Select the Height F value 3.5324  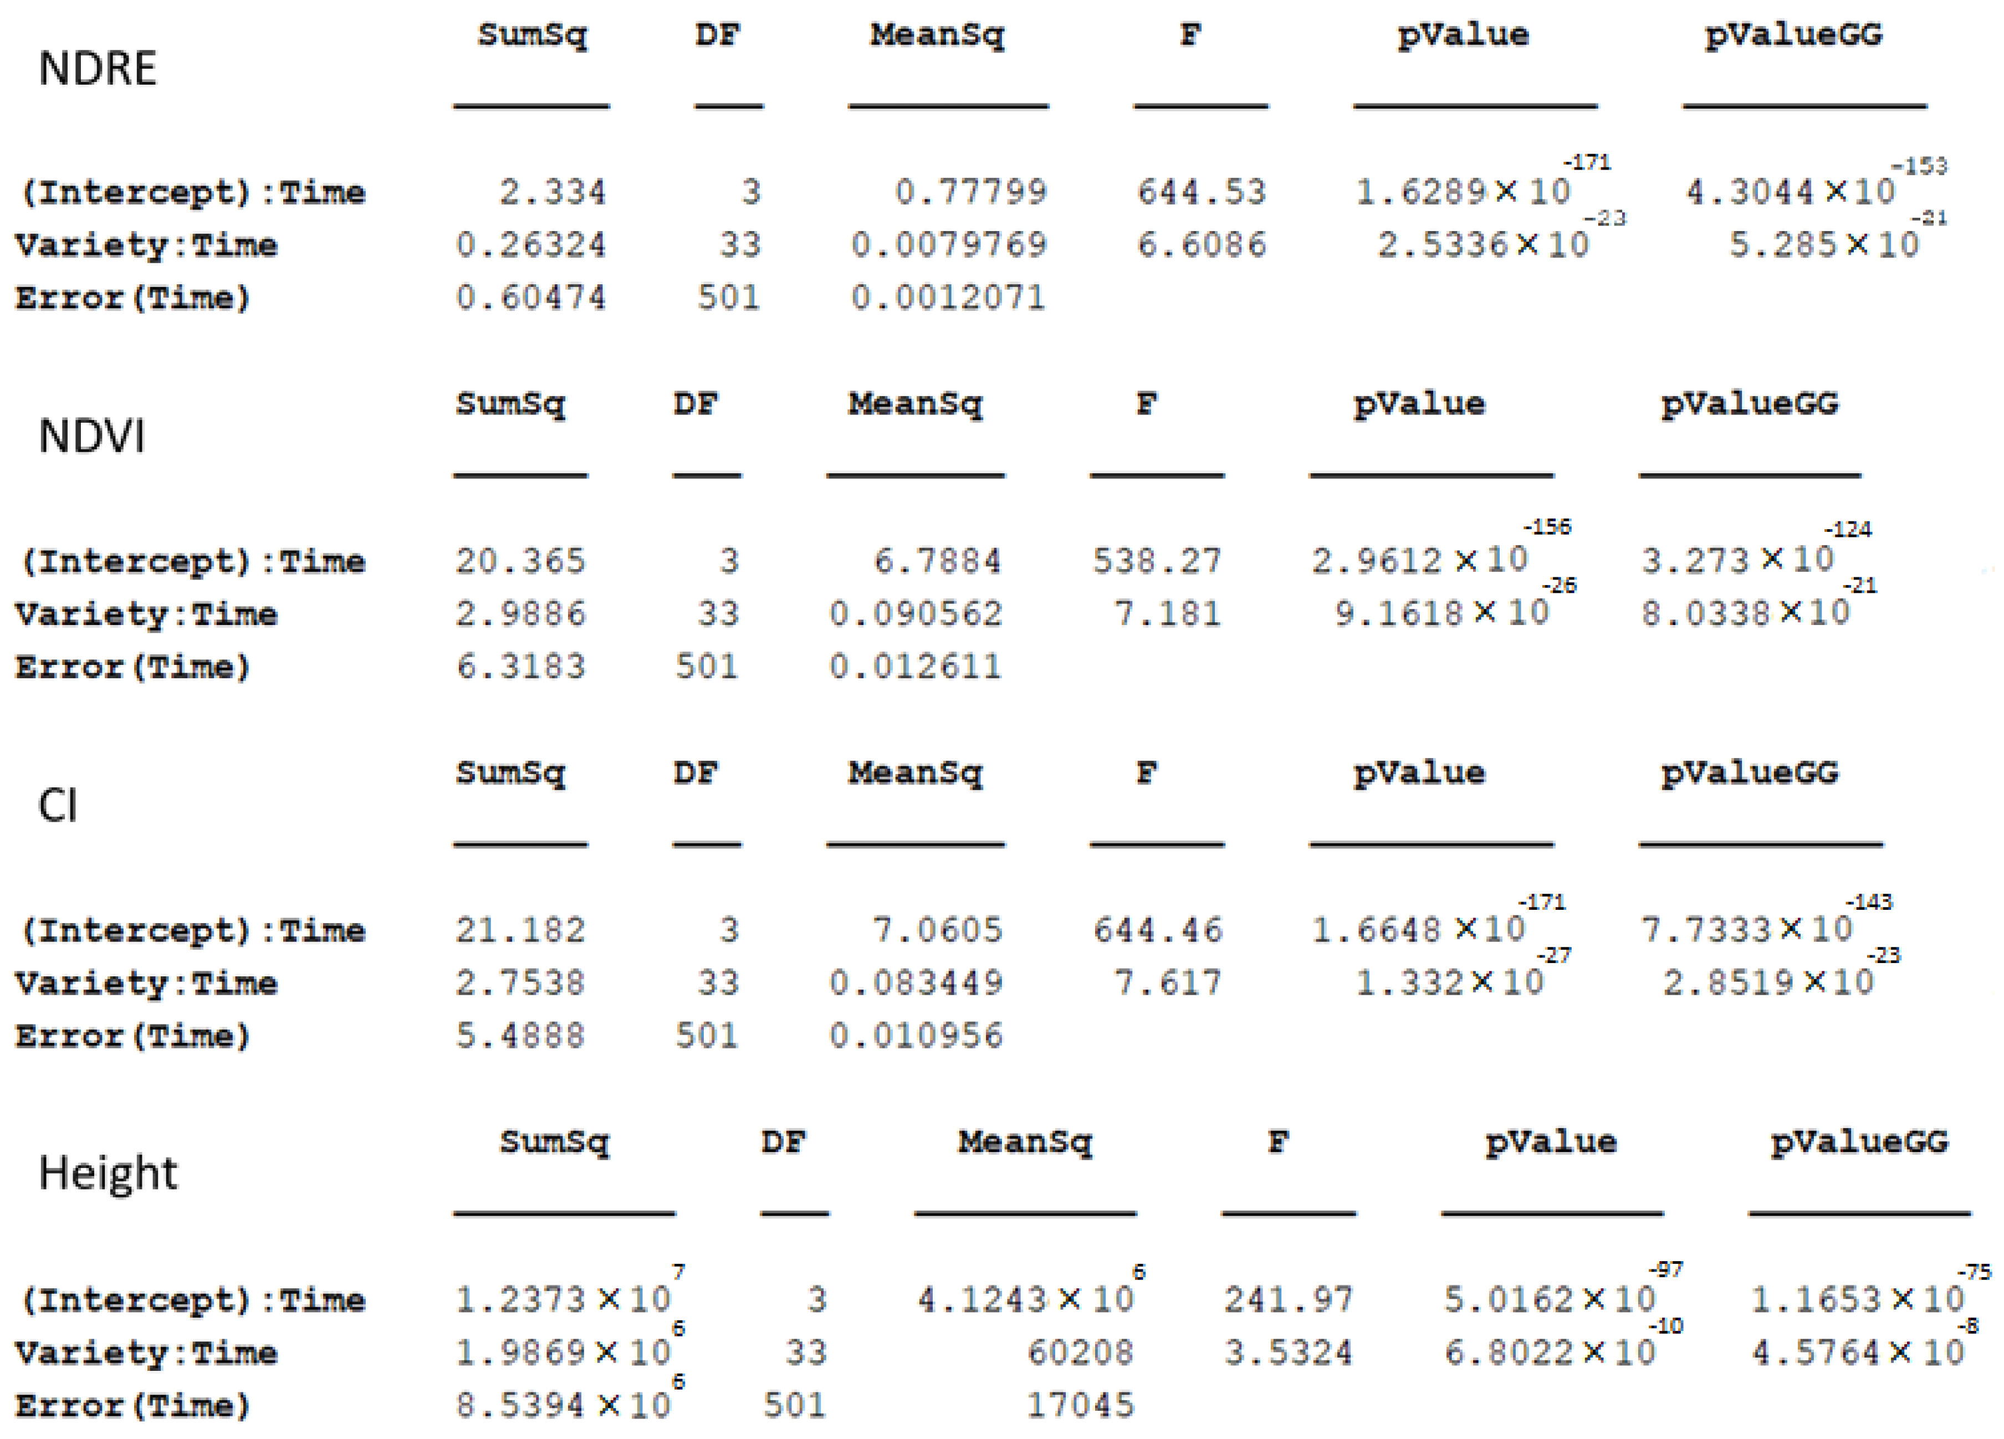tap(1289, 1353)
